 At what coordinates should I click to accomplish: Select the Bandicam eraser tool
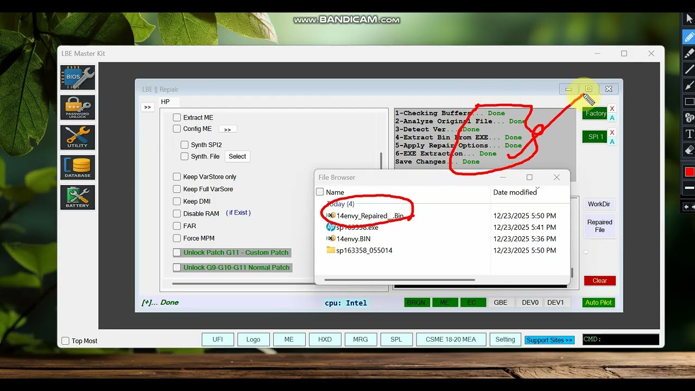689,149
